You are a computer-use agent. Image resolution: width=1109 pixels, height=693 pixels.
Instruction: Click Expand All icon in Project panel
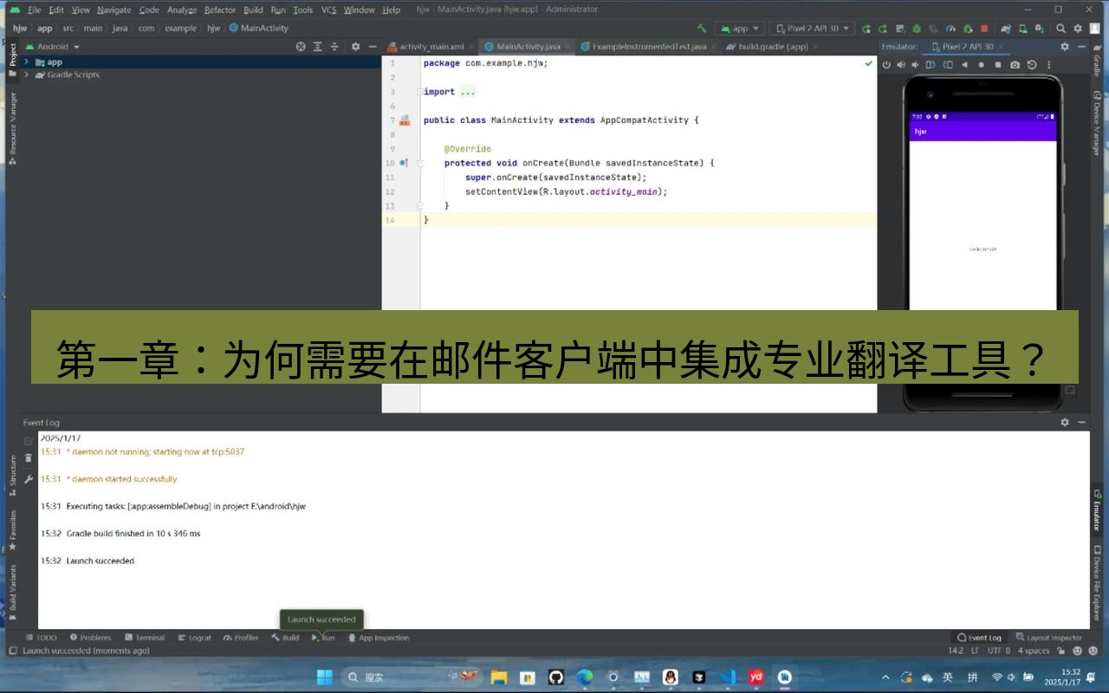click(318, 46)
